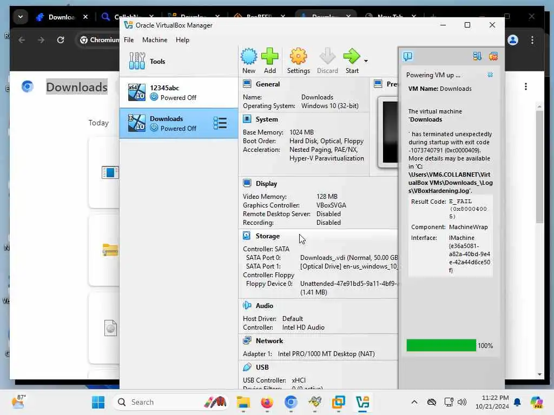Click the notification panel sort icon

coord(477,56)
